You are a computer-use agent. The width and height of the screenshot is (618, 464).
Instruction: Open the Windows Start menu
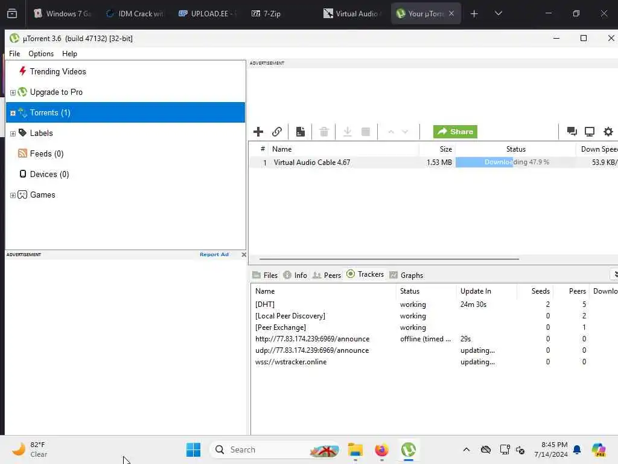coord(193,449)
